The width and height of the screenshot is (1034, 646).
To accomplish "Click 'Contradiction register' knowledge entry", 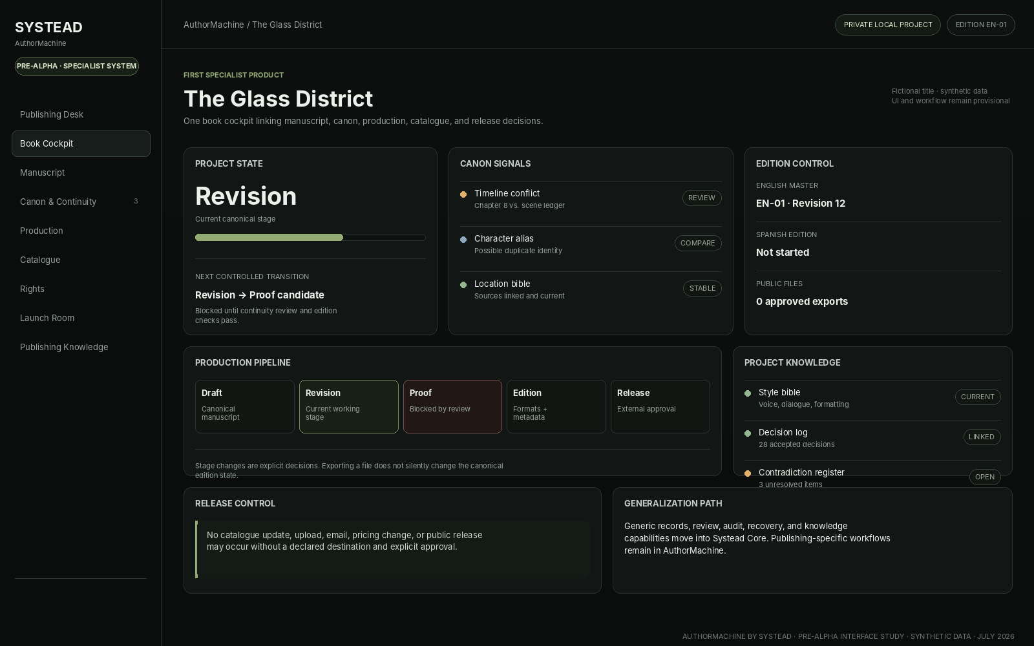I will tap(801, 472).
